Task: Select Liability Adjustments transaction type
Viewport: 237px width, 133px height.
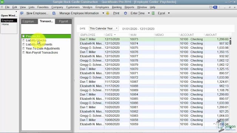Action: [46, 44]
